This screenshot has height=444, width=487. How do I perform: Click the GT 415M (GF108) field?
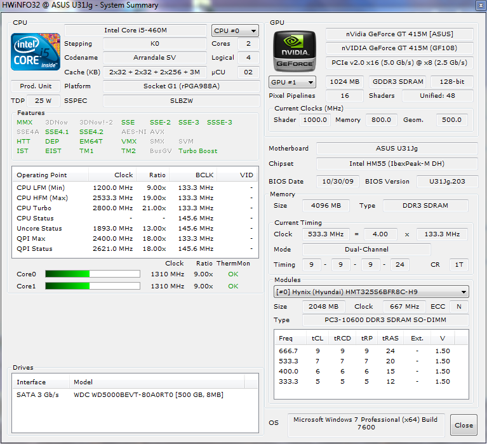[x=399, y=48]
